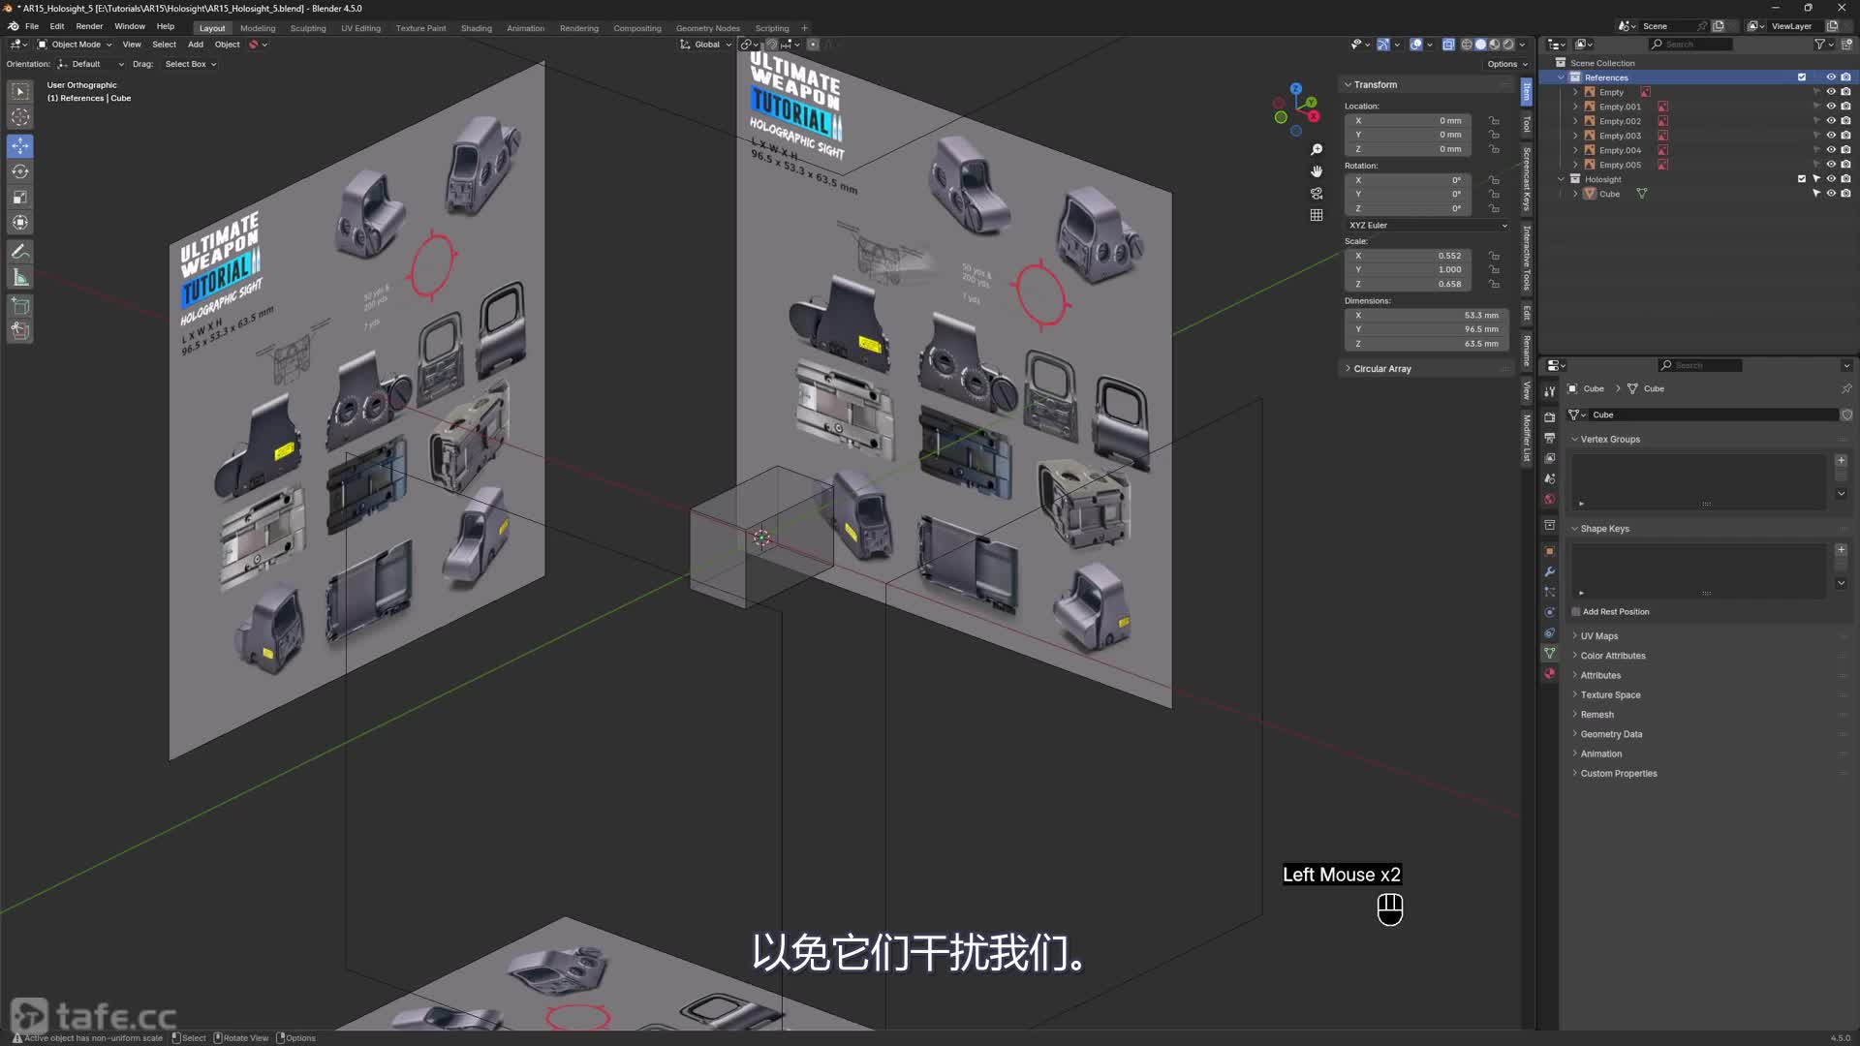Open the viewport Add menu
Screen dimensions: 1860x1046
tap(196, 45)
